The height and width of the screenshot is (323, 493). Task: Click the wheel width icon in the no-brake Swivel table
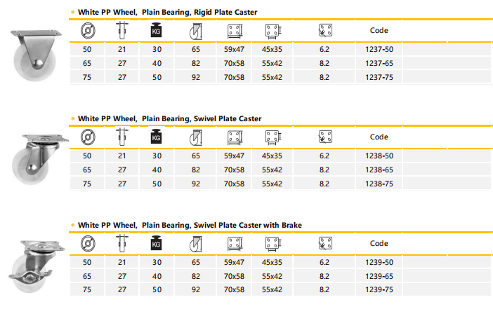point(122,137)
